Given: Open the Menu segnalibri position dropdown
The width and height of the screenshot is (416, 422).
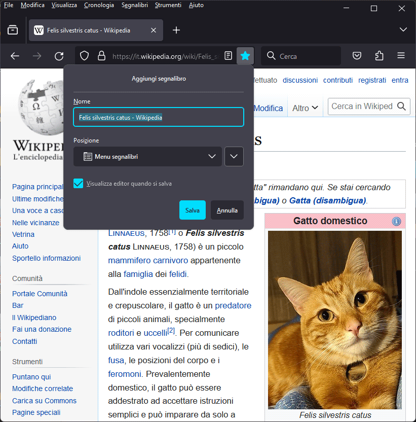Looking at the screenshot, I should 147,157.
